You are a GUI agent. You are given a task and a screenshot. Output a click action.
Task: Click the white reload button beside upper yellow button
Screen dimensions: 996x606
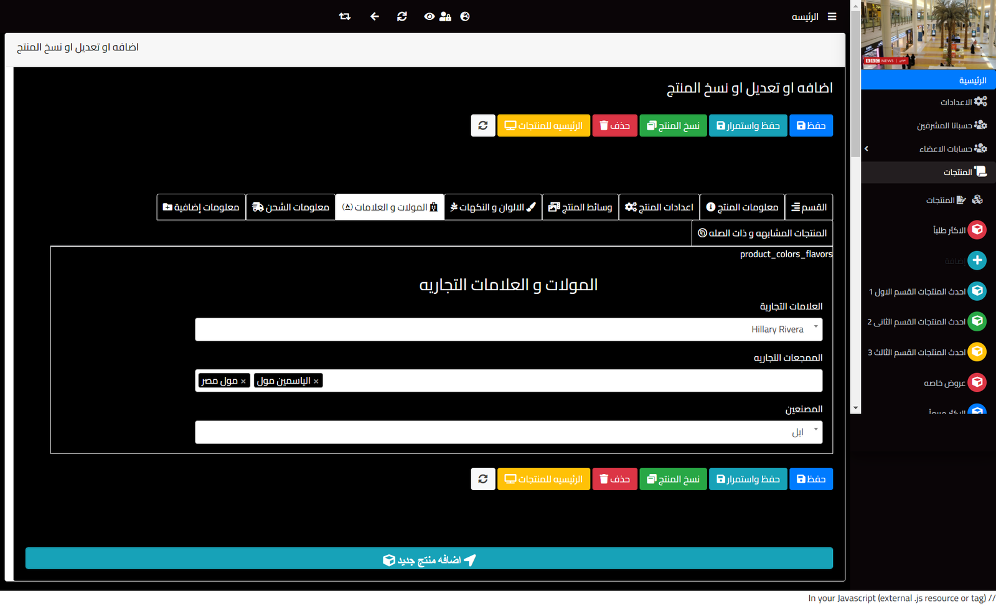pyautogui.click(x=482, y=126)
